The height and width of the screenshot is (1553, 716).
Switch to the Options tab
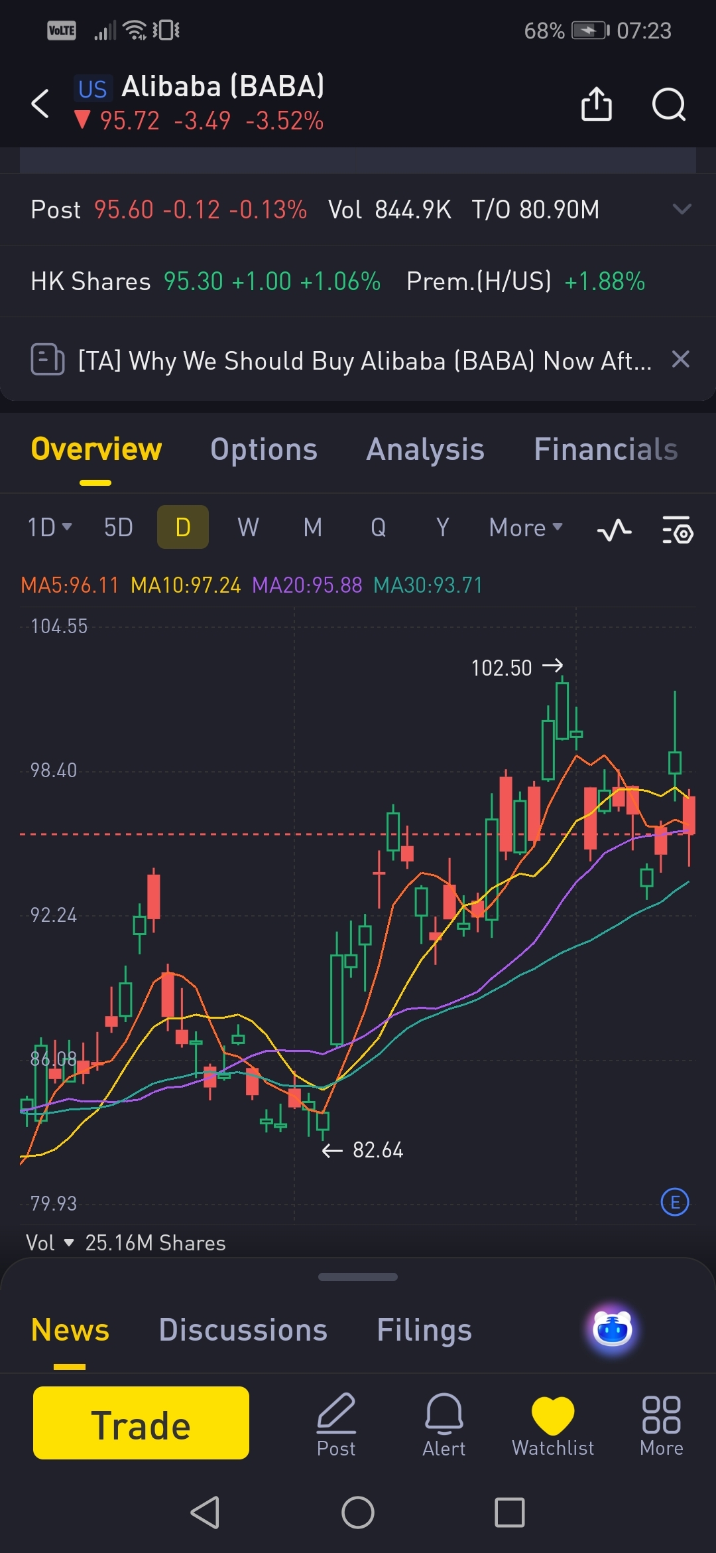coord(264,449)
